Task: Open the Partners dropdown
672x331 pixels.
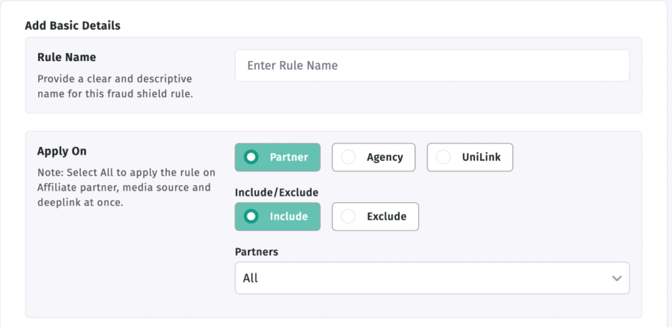Action: click(x=432, y=278)
